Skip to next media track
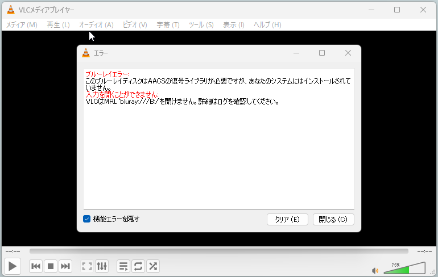The height and width of the screenshot is (277, 438). coord(65,266)
